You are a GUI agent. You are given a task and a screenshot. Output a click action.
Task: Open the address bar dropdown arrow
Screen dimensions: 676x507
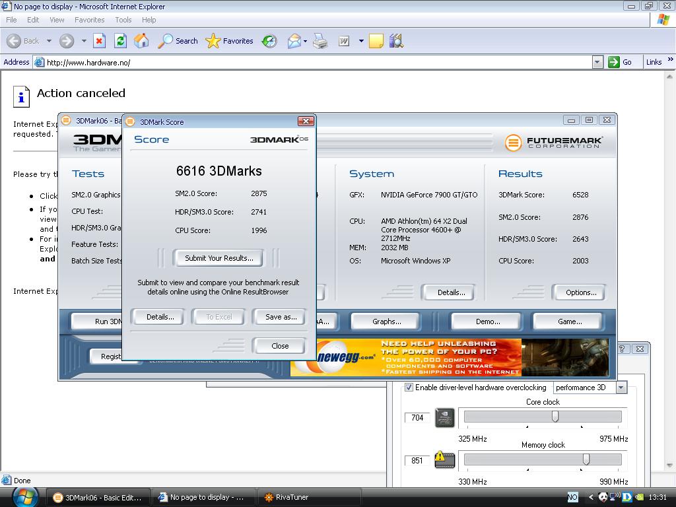tap(597, 62)
